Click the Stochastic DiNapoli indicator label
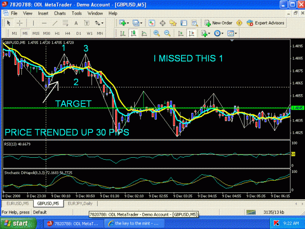 38,173
